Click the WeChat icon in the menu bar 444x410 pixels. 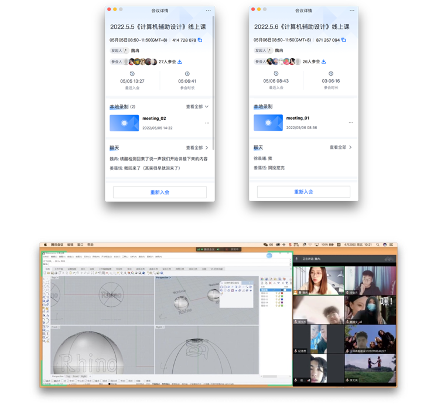265,245
